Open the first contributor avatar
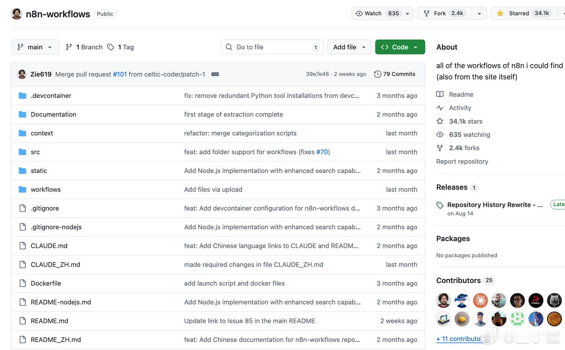 pyautogui.click(x=443, y=300)
